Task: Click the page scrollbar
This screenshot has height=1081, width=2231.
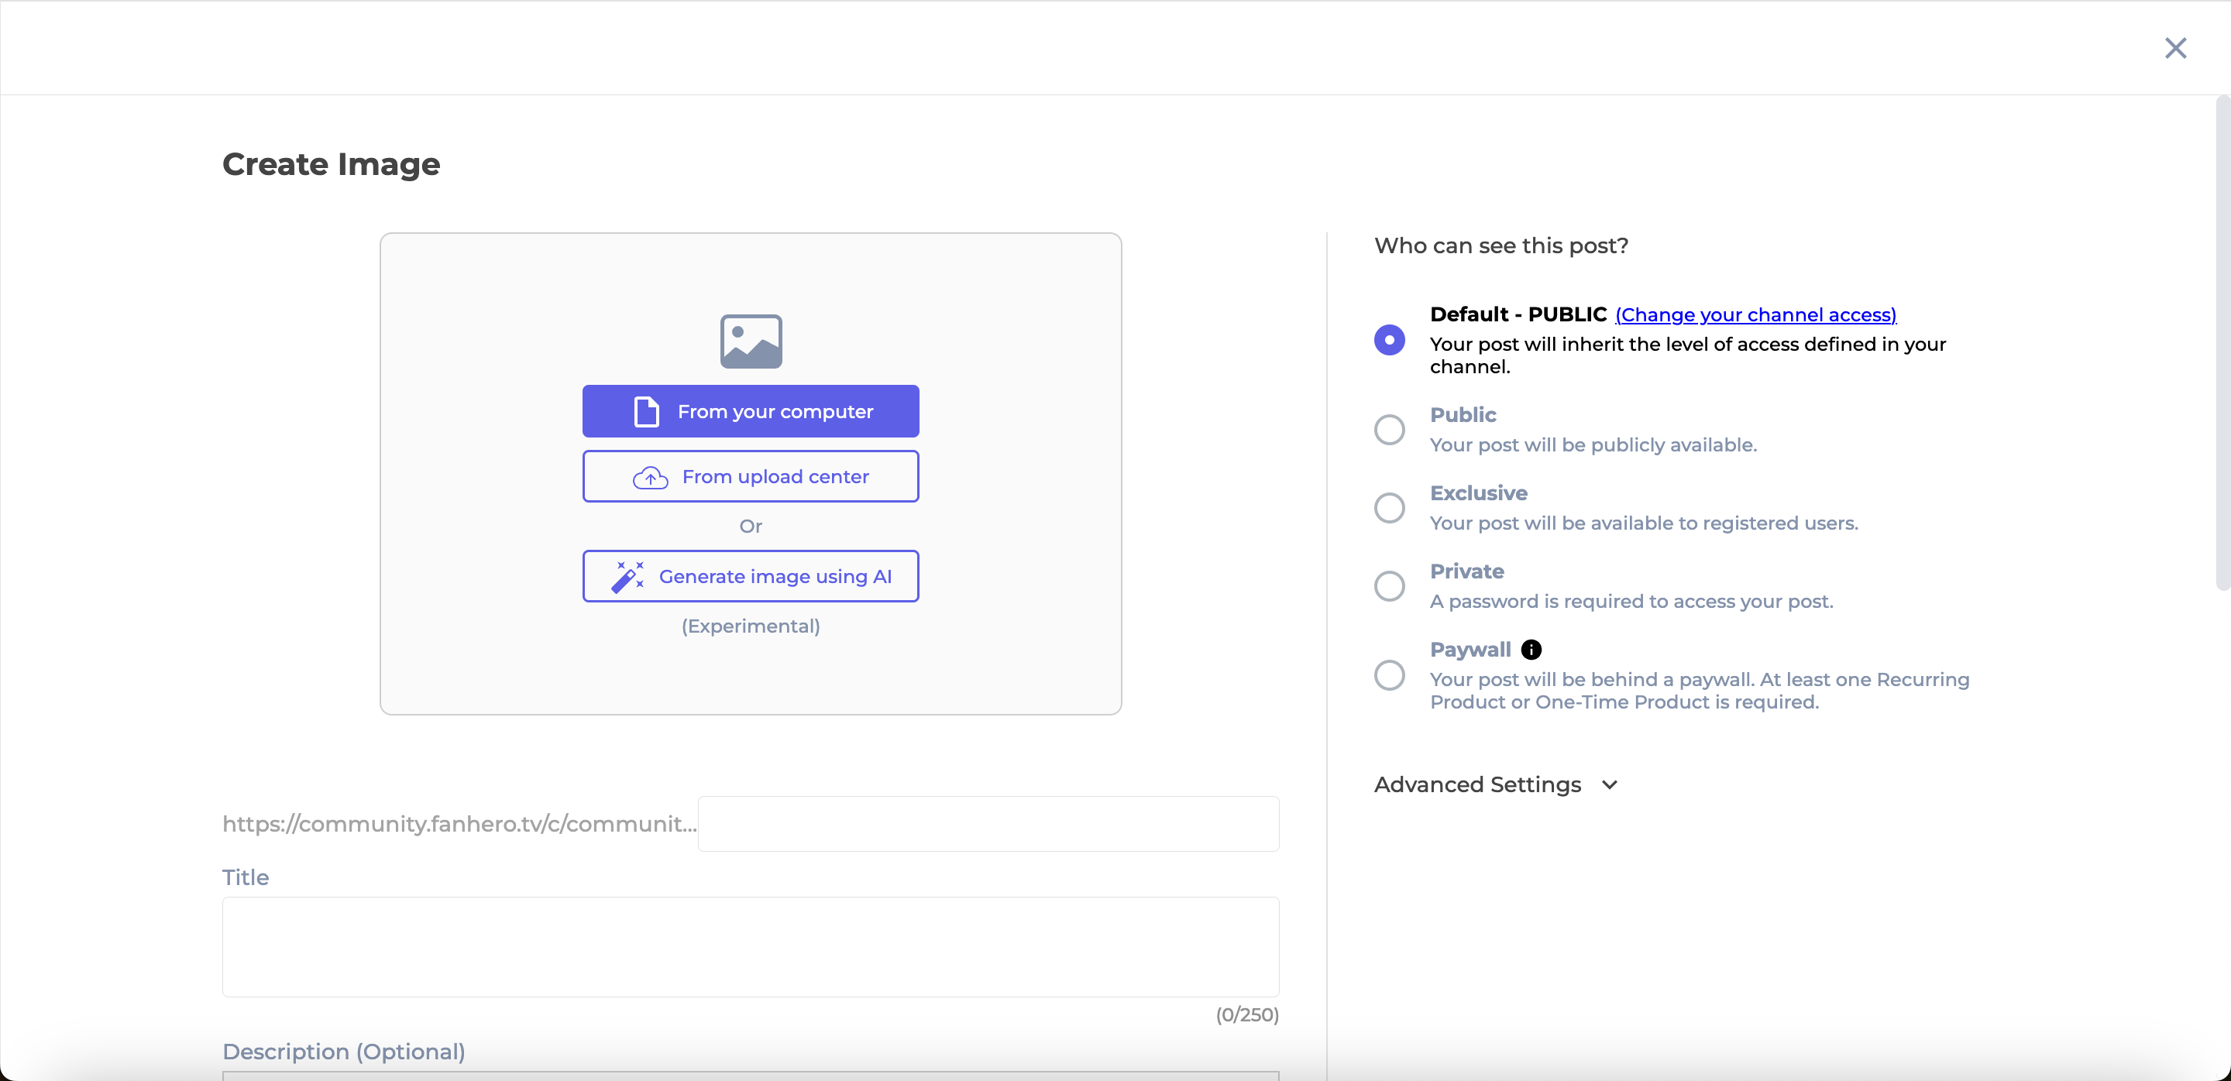Action: [x=2222, y=344]
